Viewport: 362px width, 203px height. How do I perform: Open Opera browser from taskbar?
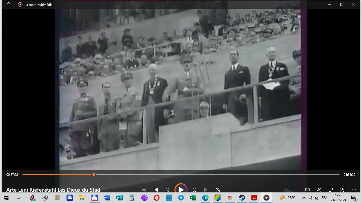tap(156, 197)
